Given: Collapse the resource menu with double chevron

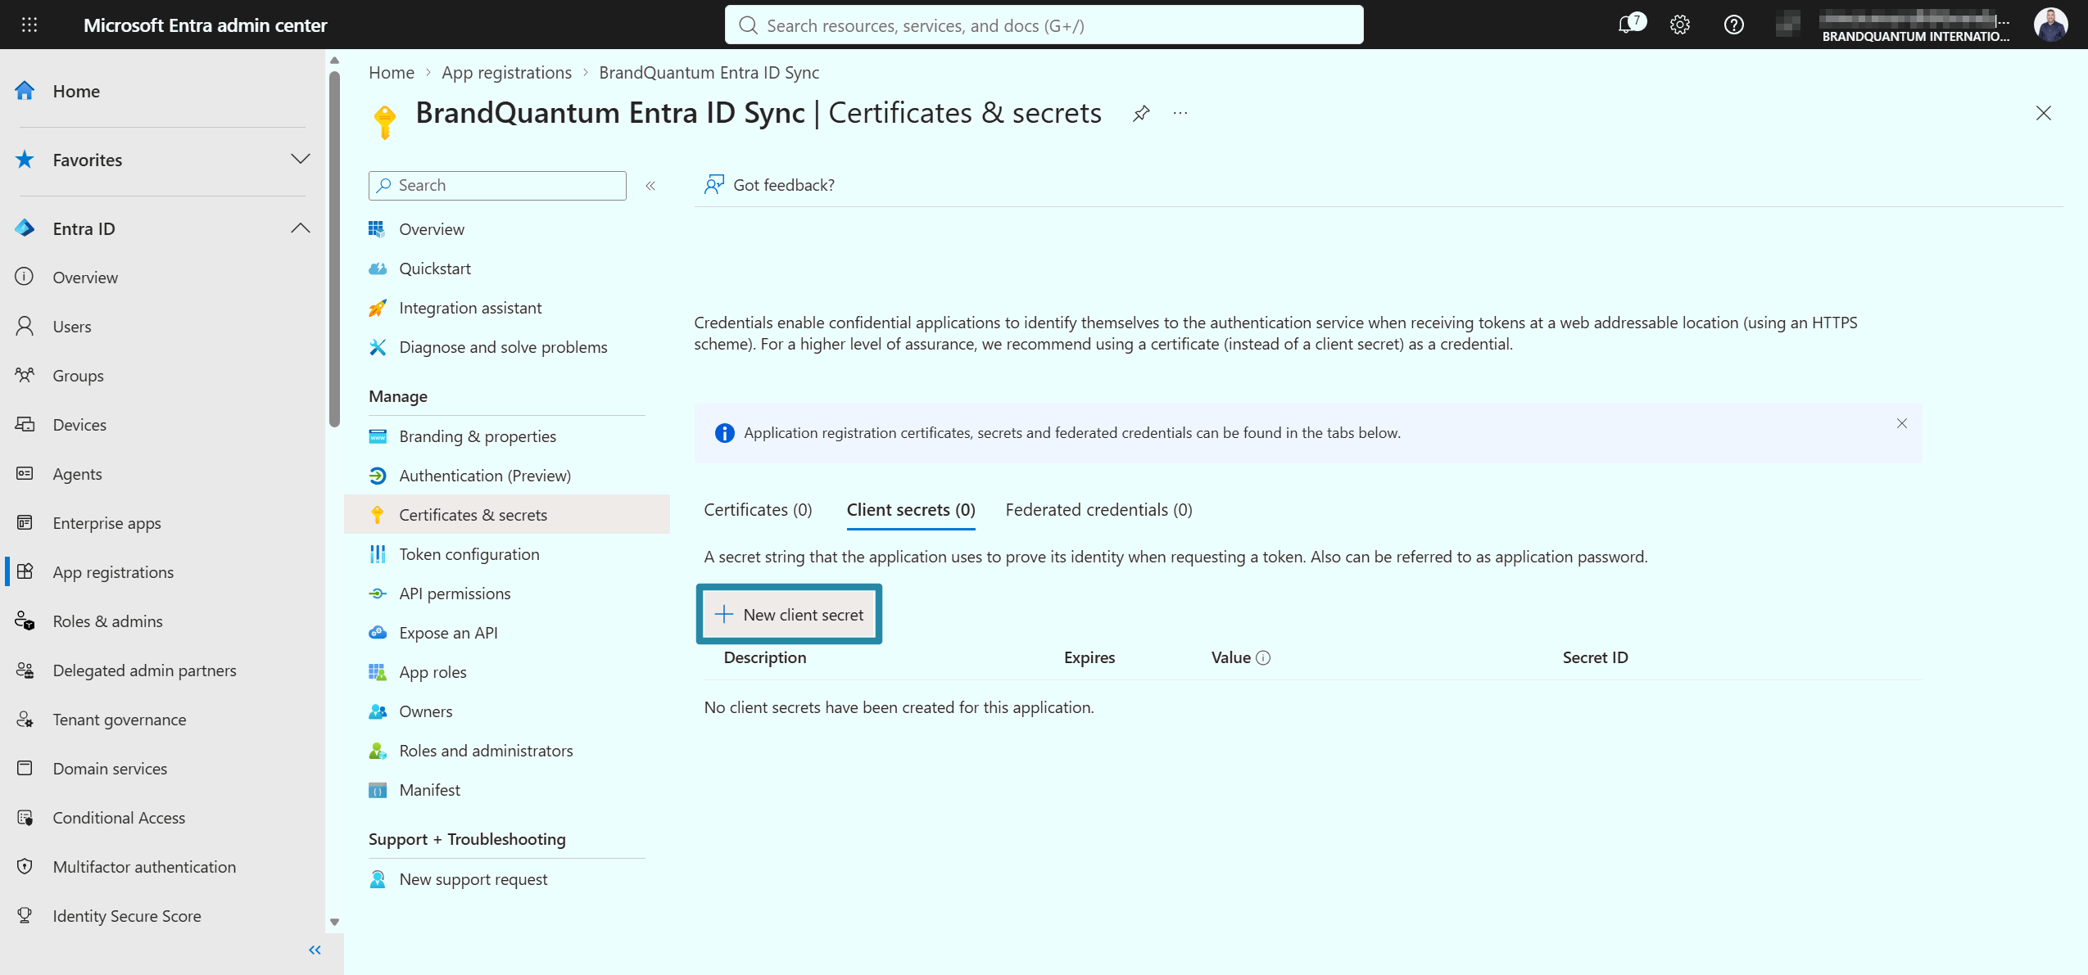Looking at the screenshot, I should click(650, 186).
